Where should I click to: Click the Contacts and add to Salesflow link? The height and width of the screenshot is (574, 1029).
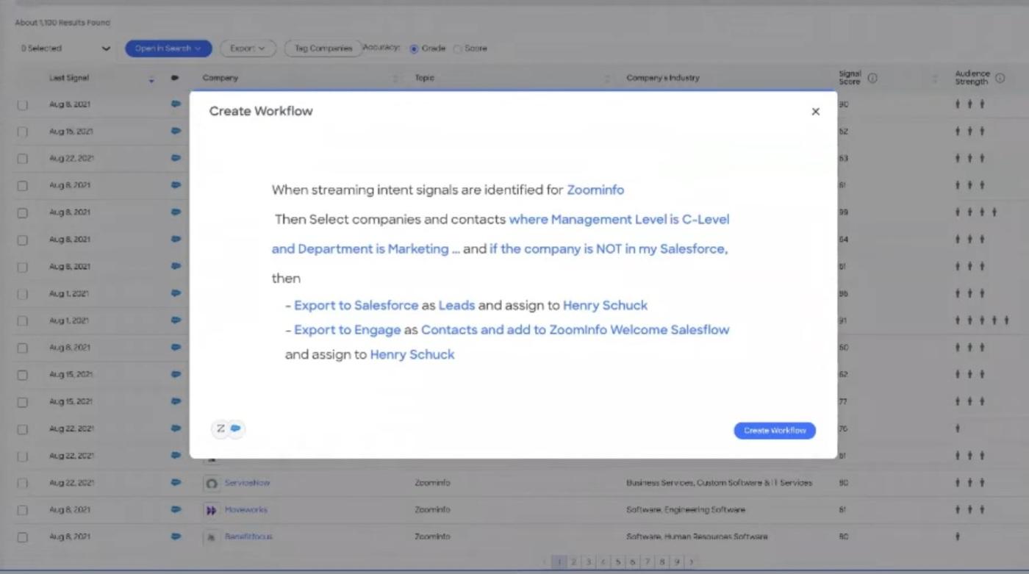click(575, 330)
